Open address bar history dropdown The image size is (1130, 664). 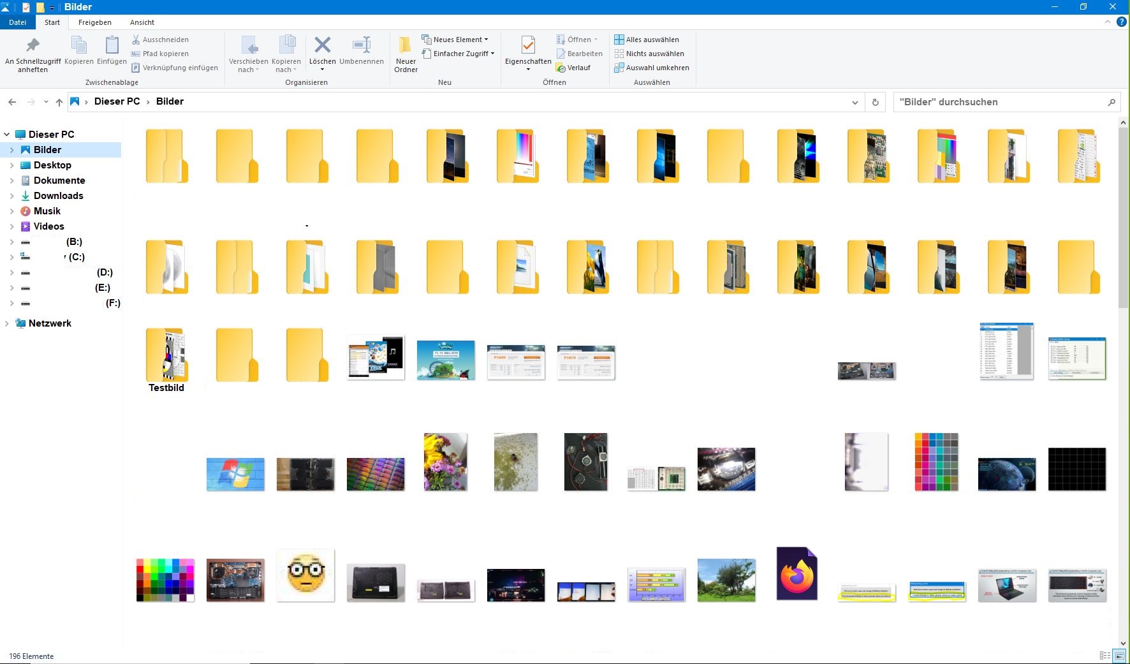click(855, 102)
